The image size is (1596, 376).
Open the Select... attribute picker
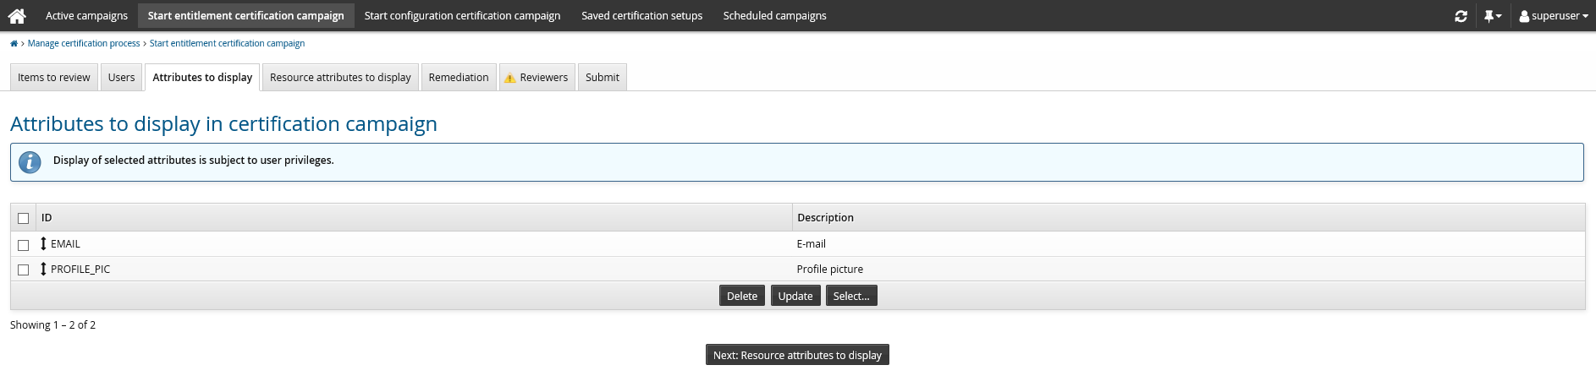(850, 296)
